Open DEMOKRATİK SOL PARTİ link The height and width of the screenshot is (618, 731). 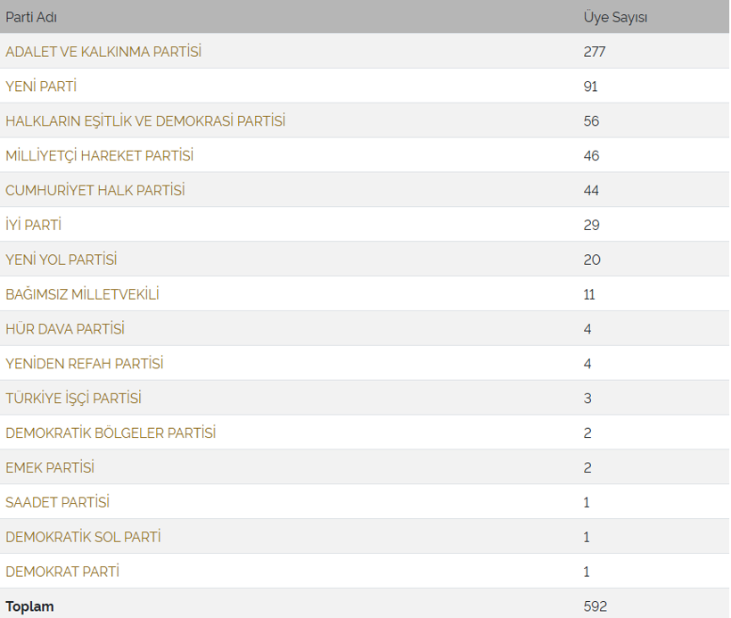tap(83, 537)
